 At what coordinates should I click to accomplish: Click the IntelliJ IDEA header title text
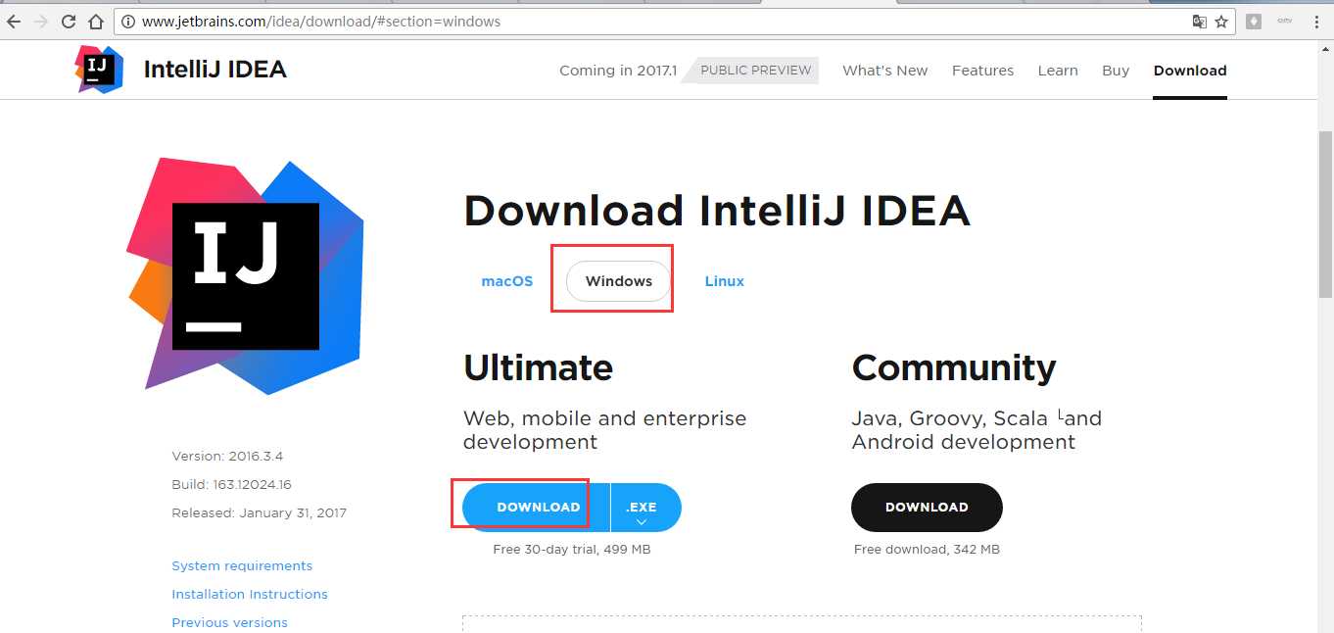[214, 70]
